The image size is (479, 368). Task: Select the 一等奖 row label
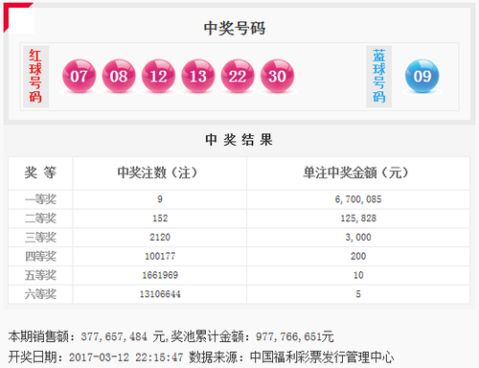(40, 199)
